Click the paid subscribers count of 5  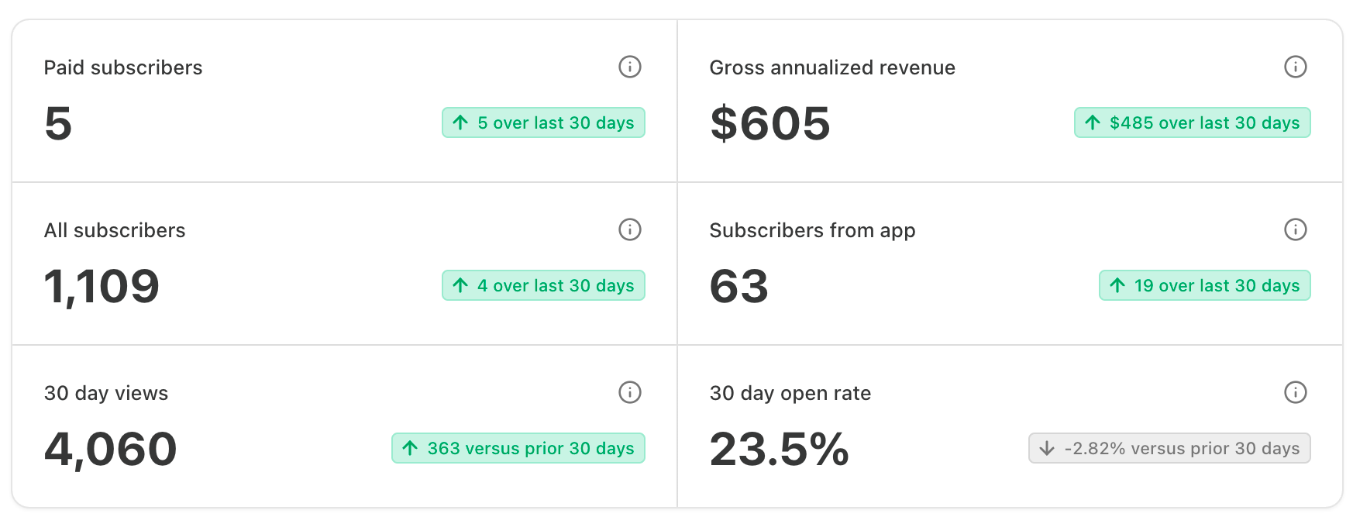point(58,123)
